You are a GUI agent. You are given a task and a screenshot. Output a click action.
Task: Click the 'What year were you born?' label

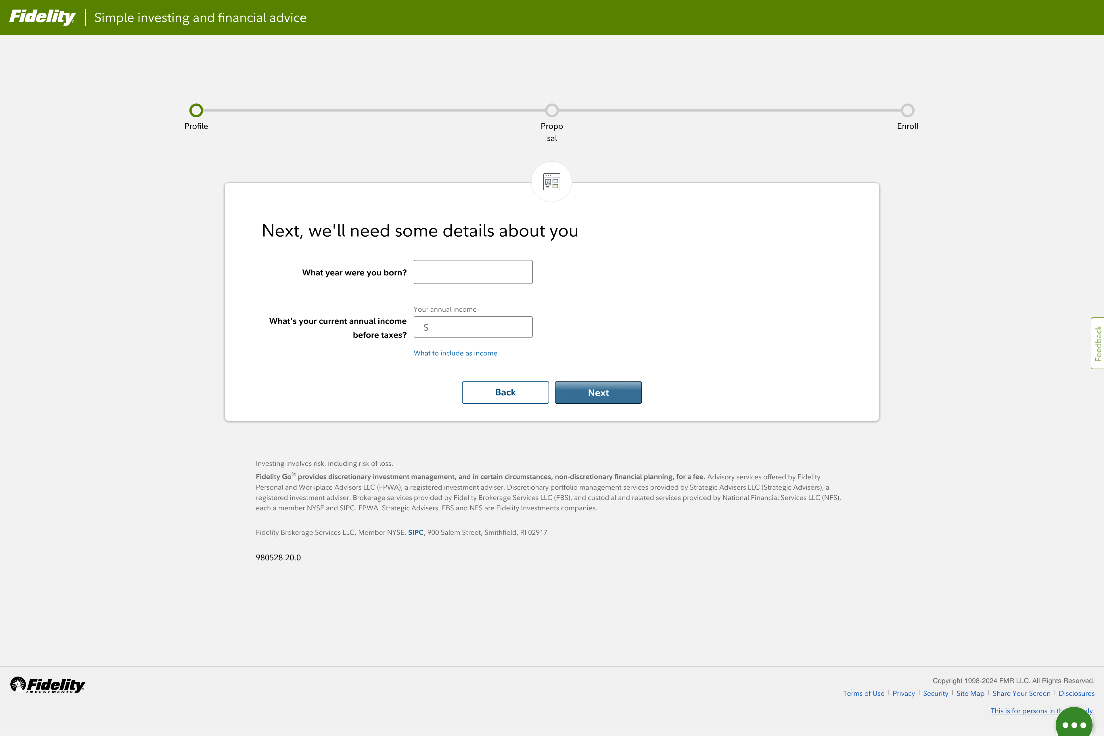354,273
